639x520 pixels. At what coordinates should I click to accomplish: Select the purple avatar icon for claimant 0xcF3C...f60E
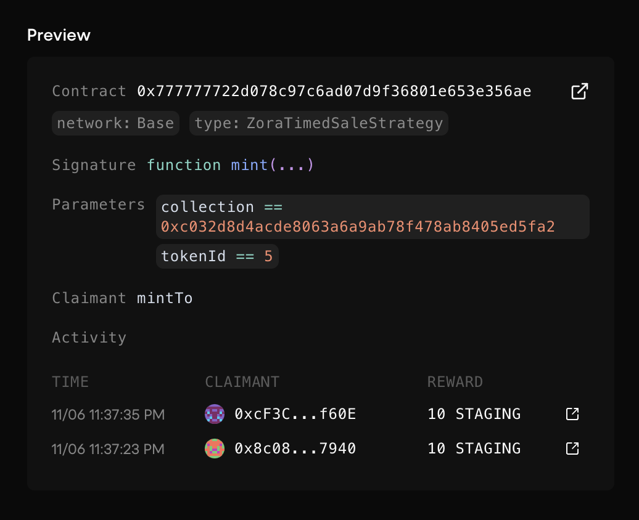(215, 414)
